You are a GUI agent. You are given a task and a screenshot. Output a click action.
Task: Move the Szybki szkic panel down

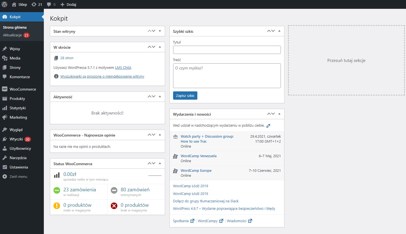[273, 31]
